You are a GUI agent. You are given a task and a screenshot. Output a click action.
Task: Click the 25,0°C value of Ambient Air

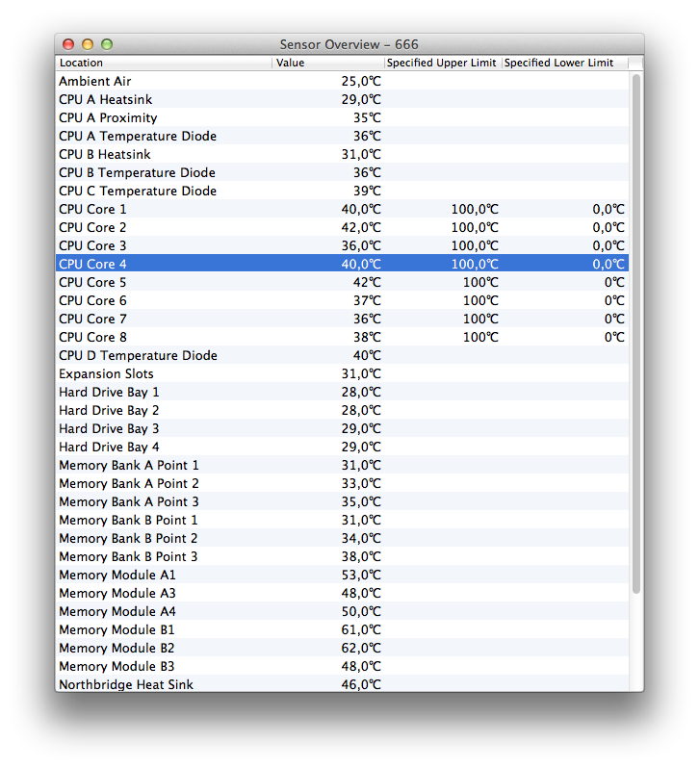[361, 81]
